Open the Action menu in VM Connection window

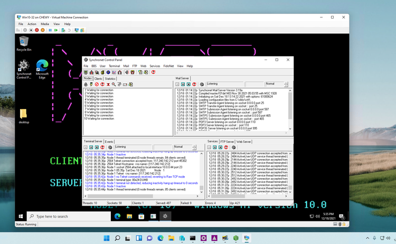click(32, 24)
